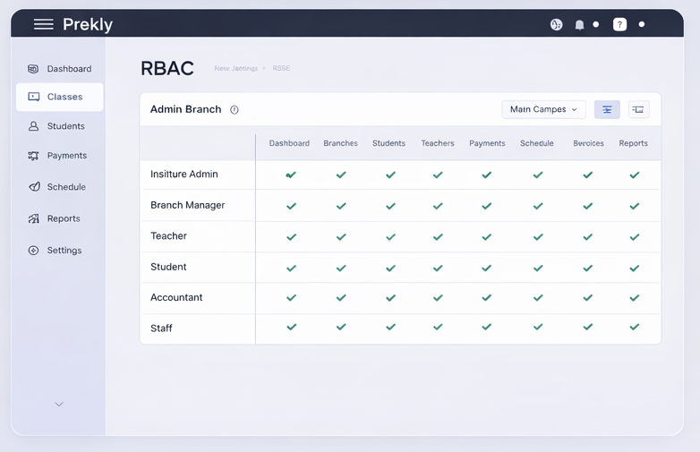Open the hamburger menu beside Prekly
The width and height of the screenshot is (700, 452).
(43, 24)
